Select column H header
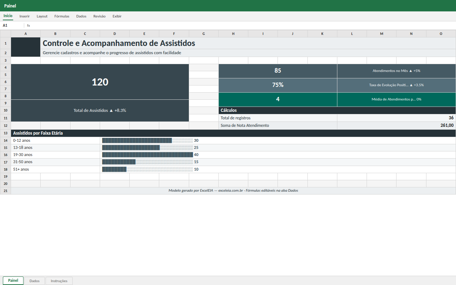This screenshot has height=285, width=456. (x=233, y=33)
